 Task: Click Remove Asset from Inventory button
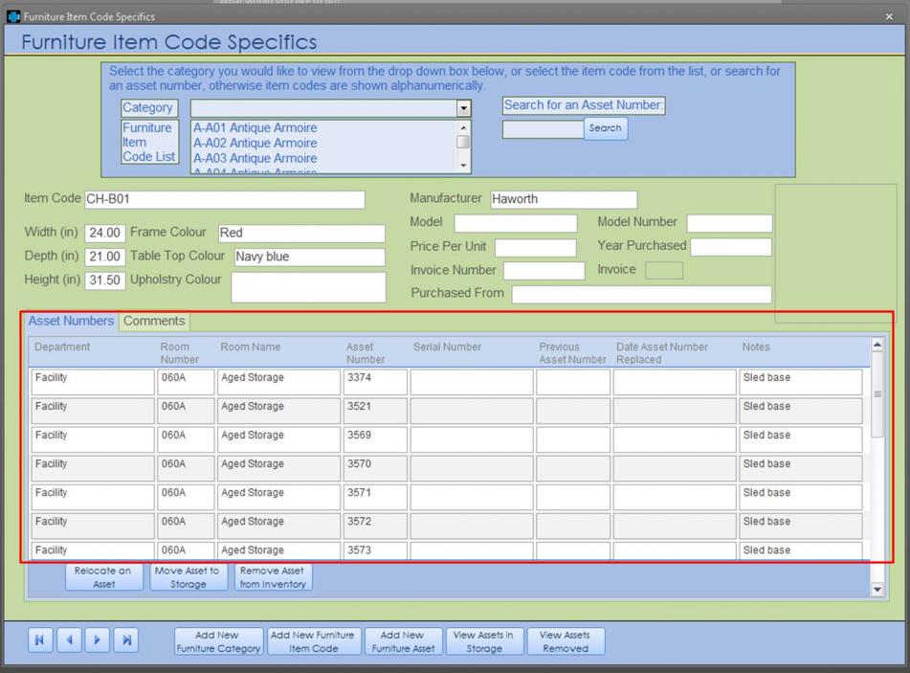273,577
